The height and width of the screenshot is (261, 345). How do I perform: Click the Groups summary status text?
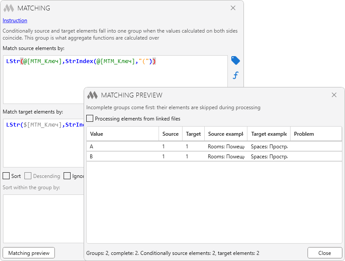click(x=173, y=253)
